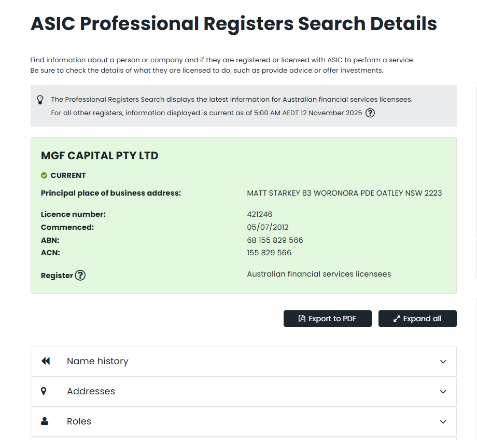Click the person icon beside Roles
477x440 pixels.
44,421
